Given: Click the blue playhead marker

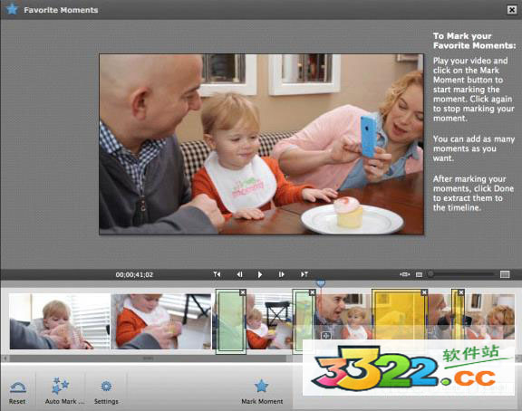Looking at the screenshot, I should pyautogui.click(x=320, y=283).
